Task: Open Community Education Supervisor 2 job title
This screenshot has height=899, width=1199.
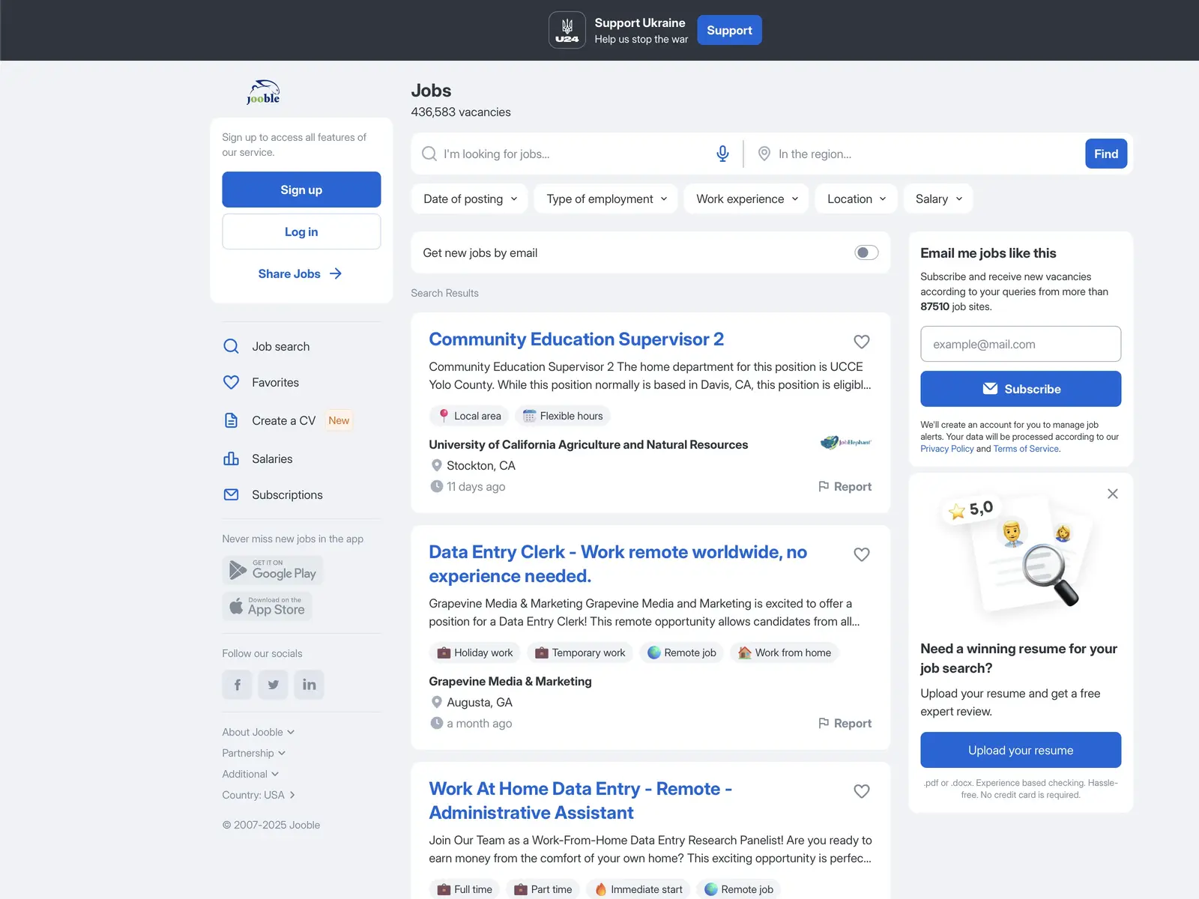Action: tap(576, 339)
